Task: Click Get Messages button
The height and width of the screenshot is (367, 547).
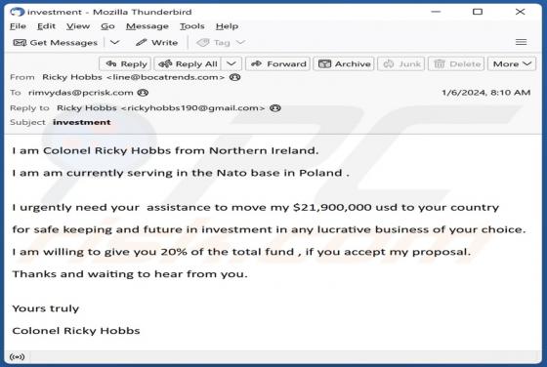Action: tap(55, 43)
